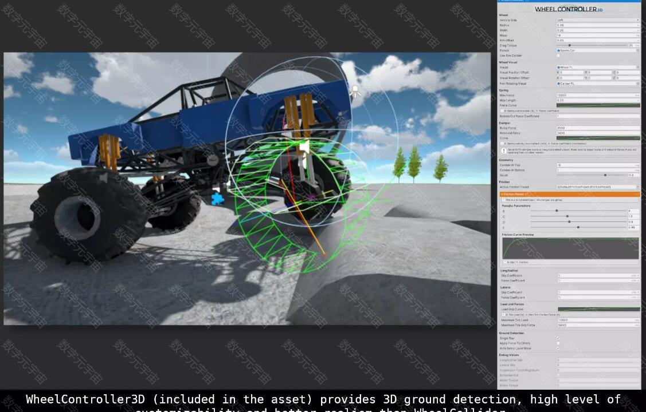Edit the Damper Rebound Force field
Image resolution: width=646 pixels, height=412 pixels.
598,133
